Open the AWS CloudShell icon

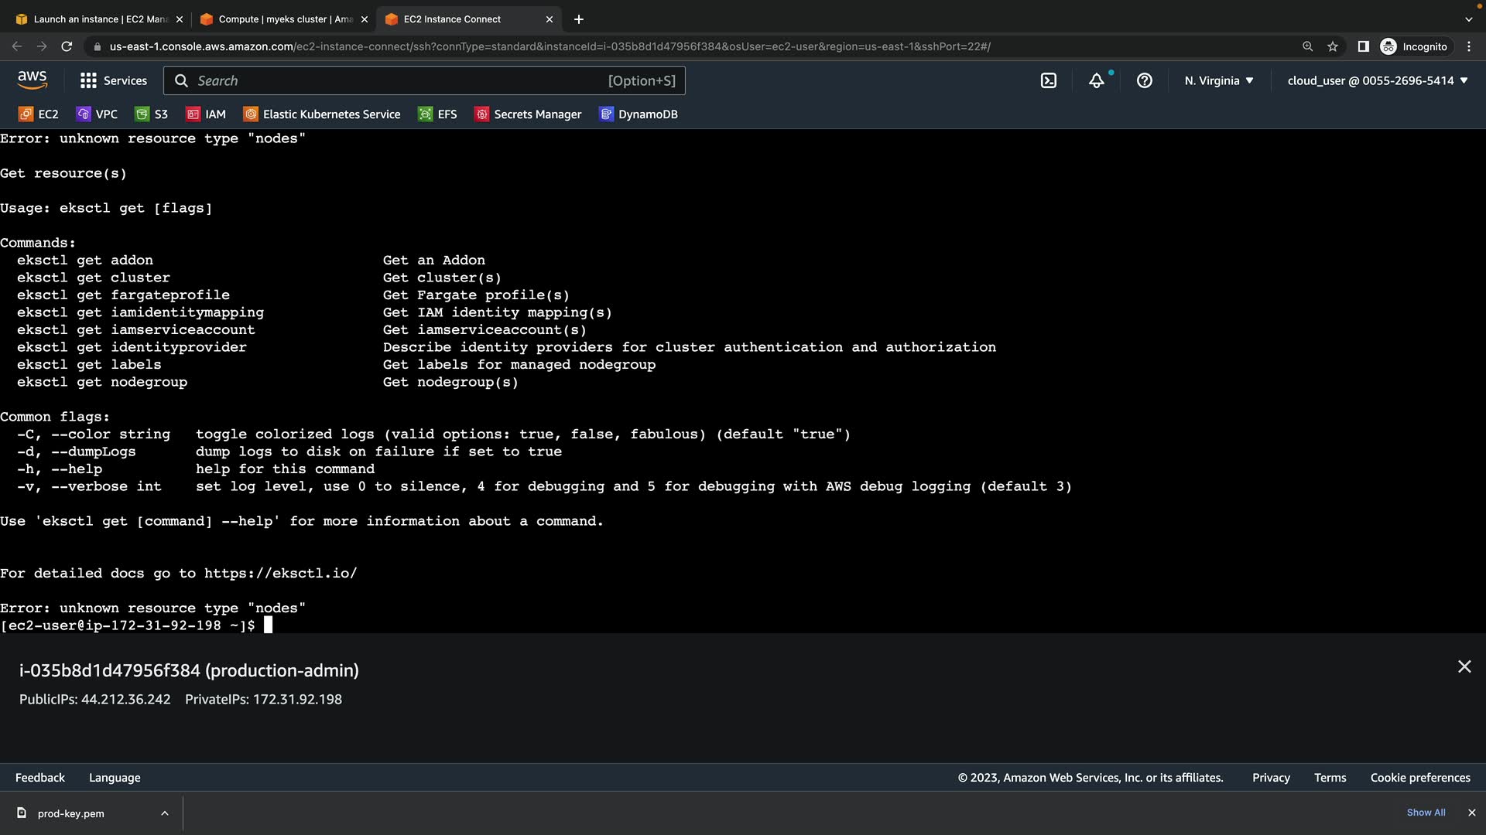[x=1048, y=80]
